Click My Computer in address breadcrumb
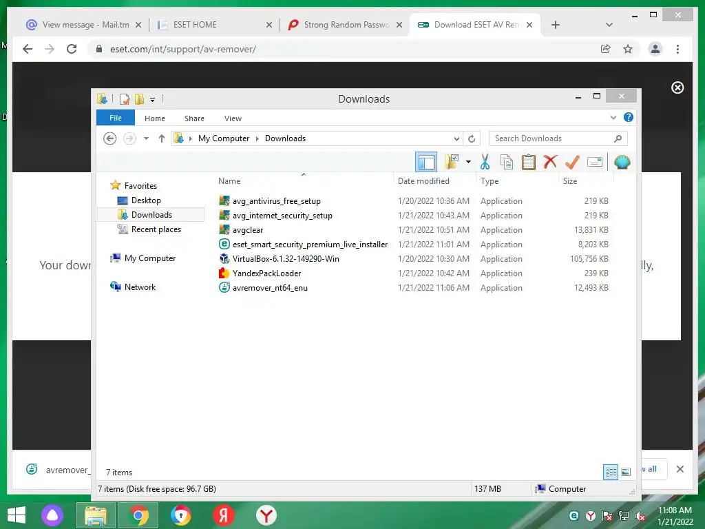The height and width of the screenshot is (529, 705). pos(224,138)
